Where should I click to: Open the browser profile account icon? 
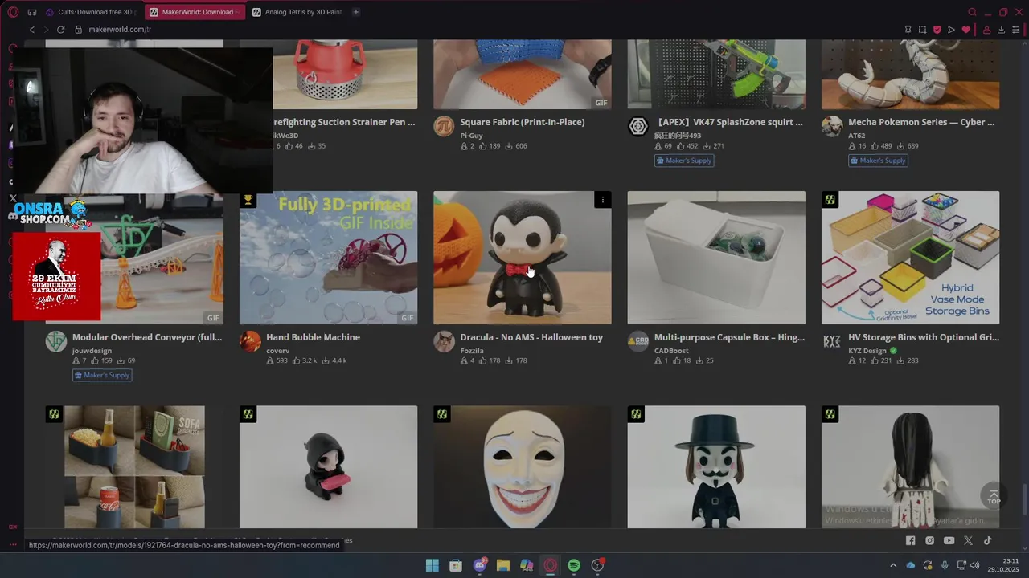[x=986, y=30]
